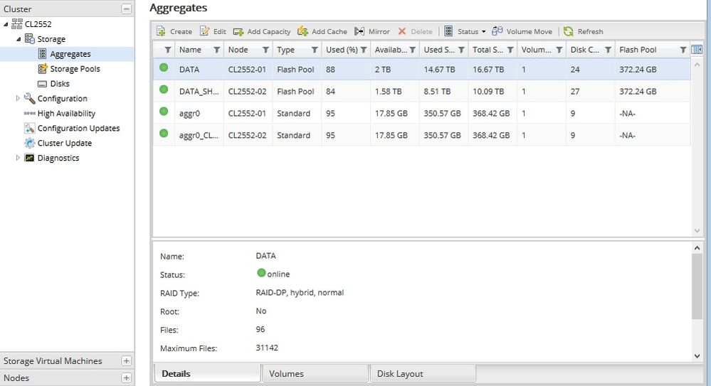Switch to the Volumes tab
The width and height of the screenshot is (711, 386).
point(315,374)
